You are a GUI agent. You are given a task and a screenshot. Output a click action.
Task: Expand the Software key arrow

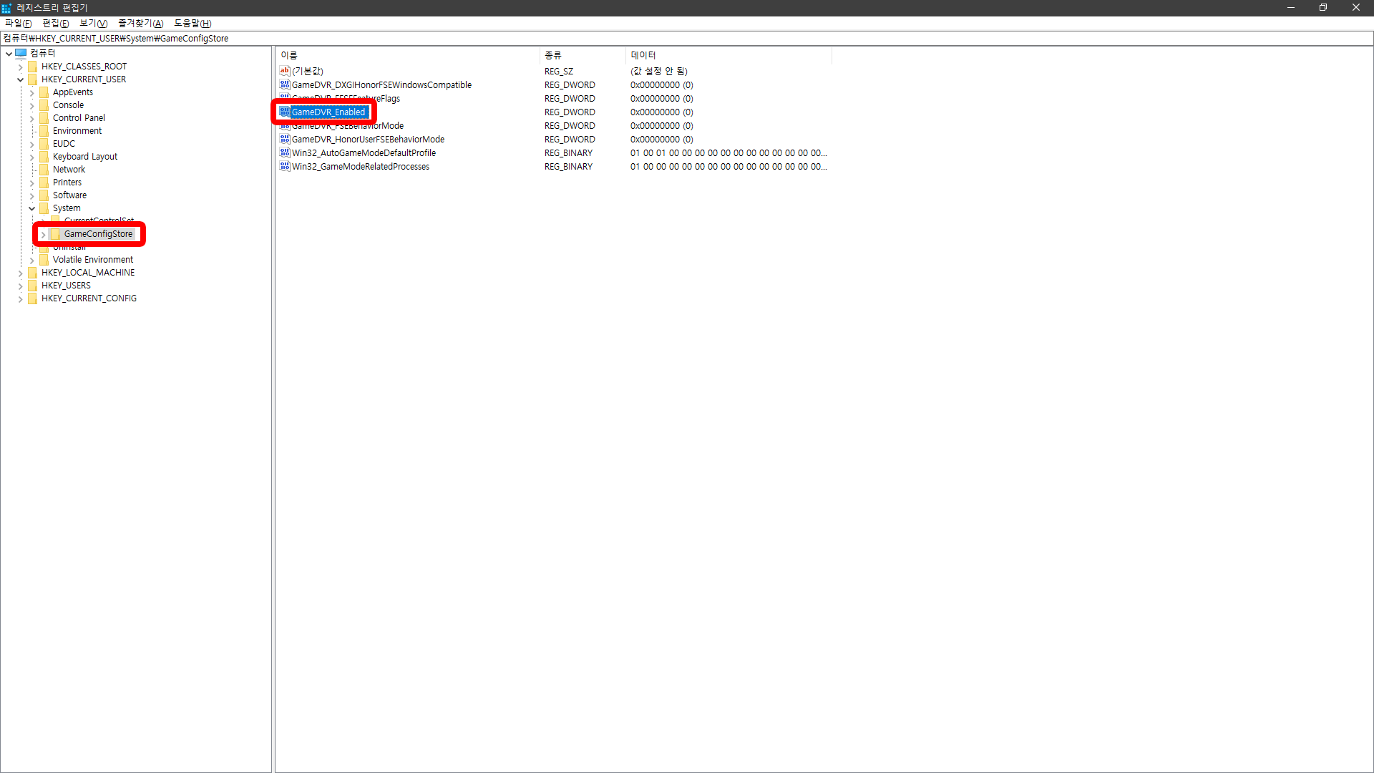[x=31, y=195]
